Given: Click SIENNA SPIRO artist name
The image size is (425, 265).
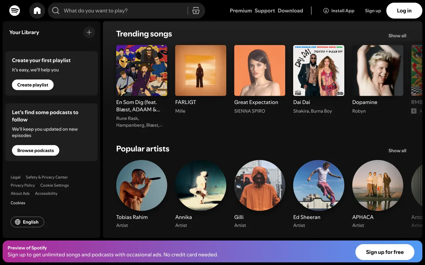Looking at the screenshot, I should [250, 111].
